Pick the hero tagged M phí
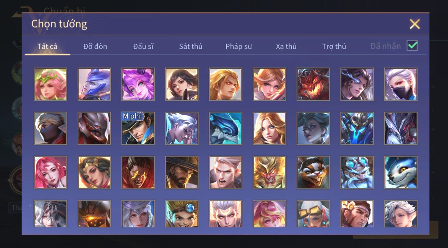Image resolution: width=448 pixels, height=248 pixels. tap(138, 128)
